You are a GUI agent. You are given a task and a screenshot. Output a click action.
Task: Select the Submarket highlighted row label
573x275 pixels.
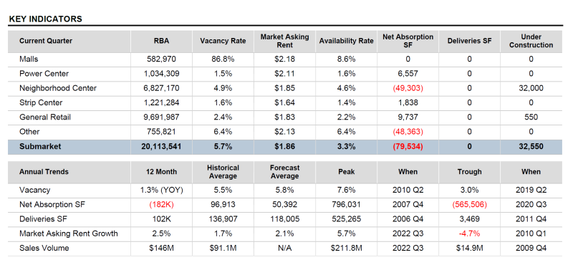click(40, 146)
